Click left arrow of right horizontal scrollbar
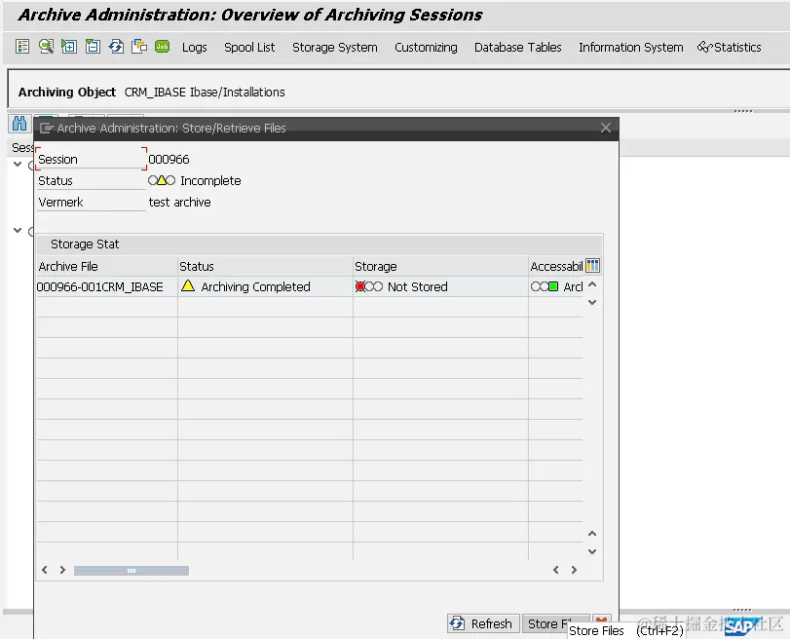Viewport: 790px width, 639px height. pos(555,570)
